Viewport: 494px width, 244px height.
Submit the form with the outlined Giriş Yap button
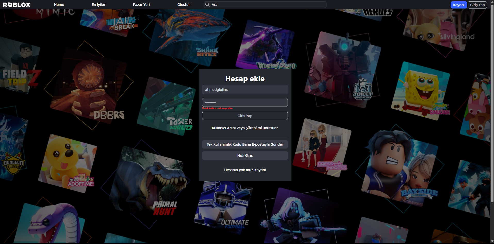(x=245, y=116)
